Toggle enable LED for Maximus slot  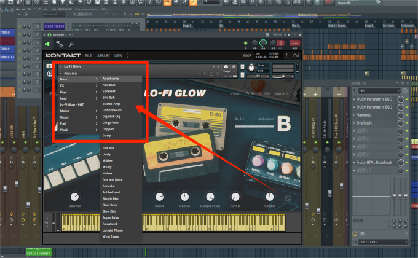click(x=407, y=115)
